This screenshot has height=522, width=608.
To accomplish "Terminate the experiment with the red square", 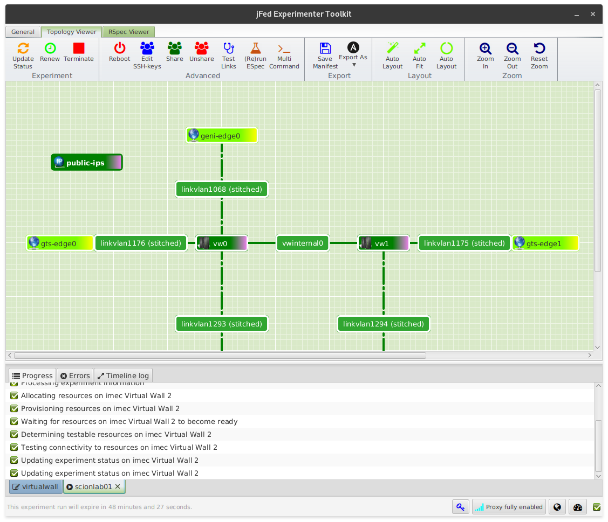I will coord(79,48).
